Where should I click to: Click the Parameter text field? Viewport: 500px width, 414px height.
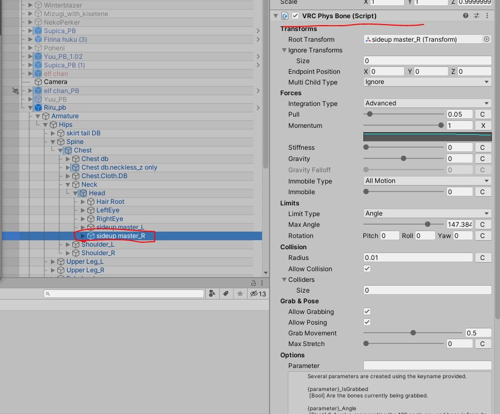(x=427, y=365)
